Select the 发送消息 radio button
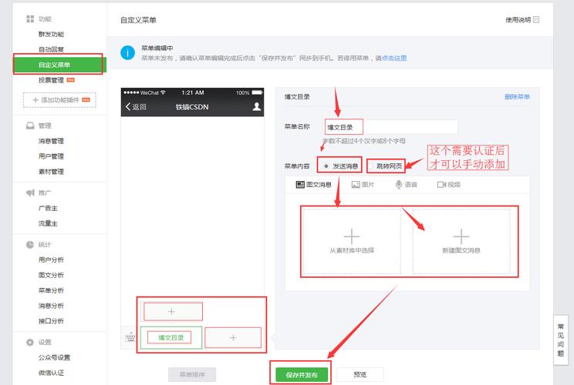The image size is (574, 385). [326, 166]
